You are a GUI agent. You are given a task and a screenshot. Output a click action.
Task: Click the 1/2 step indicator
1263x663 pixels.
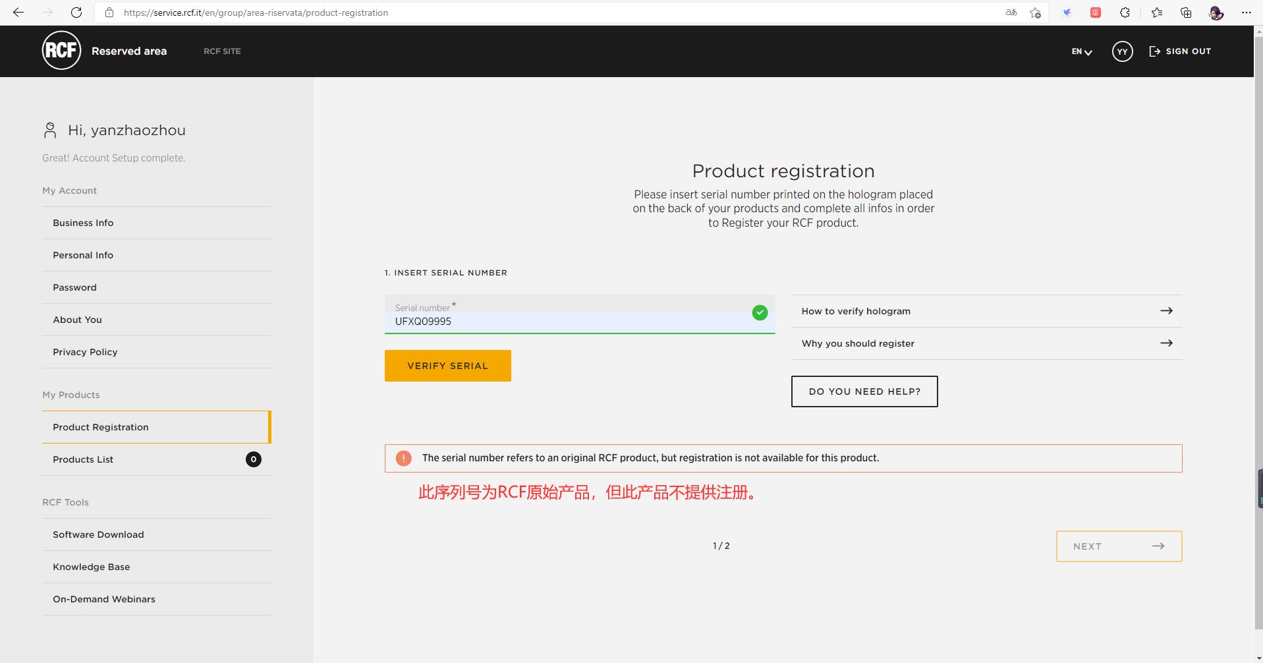[x=721, y=546]
